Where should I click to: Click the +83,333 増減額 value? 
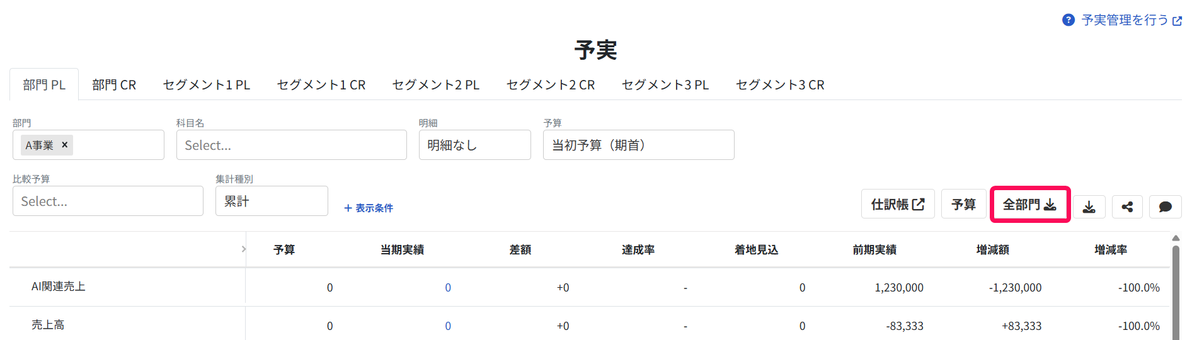[x=1022, y=326]
